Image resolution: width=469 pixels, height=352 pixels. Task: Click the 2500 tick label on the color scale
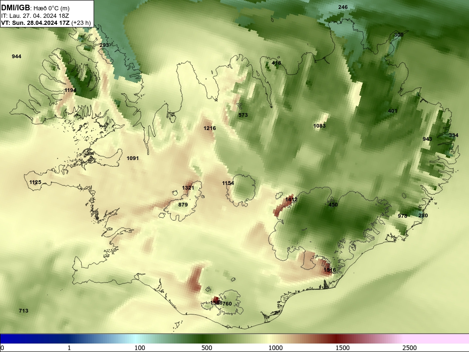[x=409, y=348]
